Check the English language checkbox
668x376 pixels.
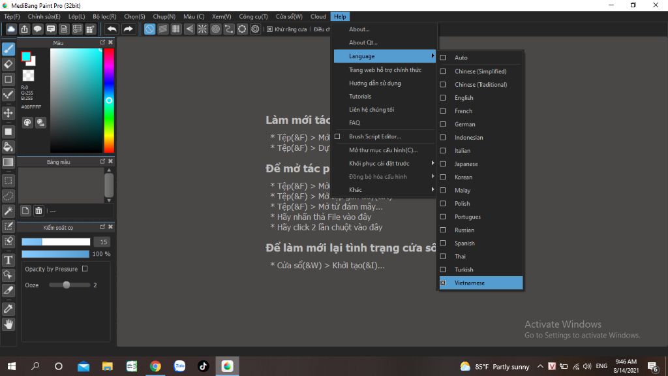pyautogui.click(x=443, y=98)
